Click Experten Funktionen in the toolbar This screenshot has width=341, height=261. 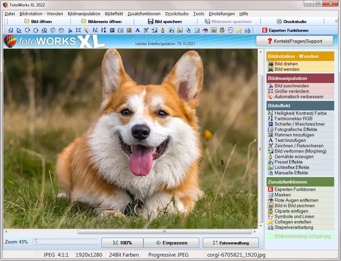(x=285, y=30)
